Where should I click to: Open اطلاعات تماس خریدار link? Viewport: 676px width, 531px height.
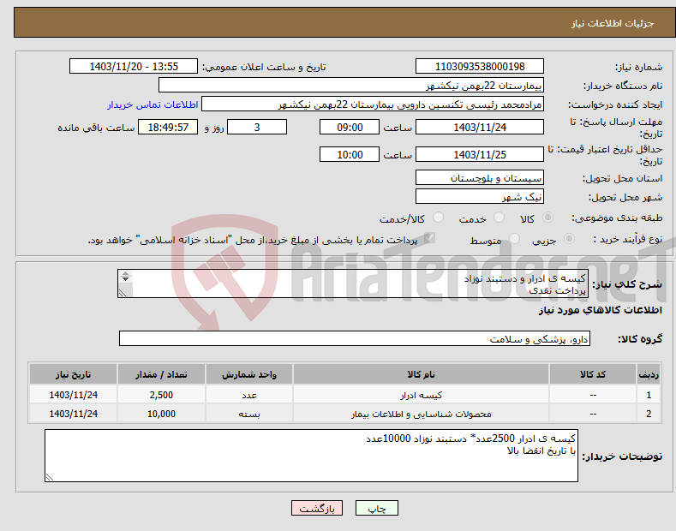click(x=153, y=104)
